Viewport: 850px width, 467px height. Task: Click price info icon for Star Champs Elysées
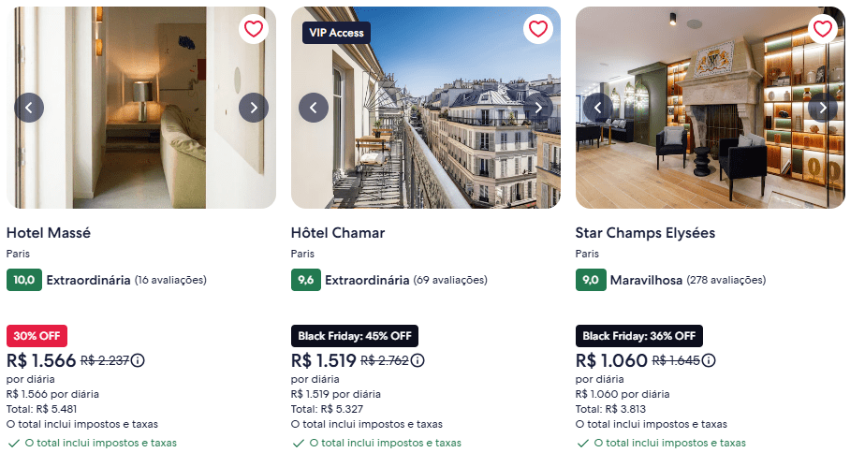coord(710,360)
